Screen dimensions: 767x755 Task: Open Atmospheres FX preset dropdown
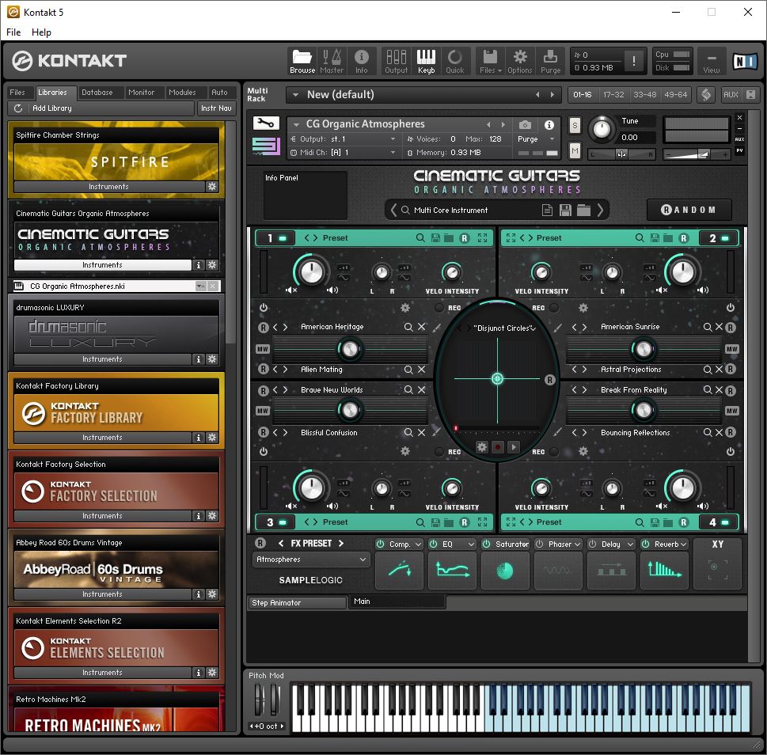click(311, 560)
